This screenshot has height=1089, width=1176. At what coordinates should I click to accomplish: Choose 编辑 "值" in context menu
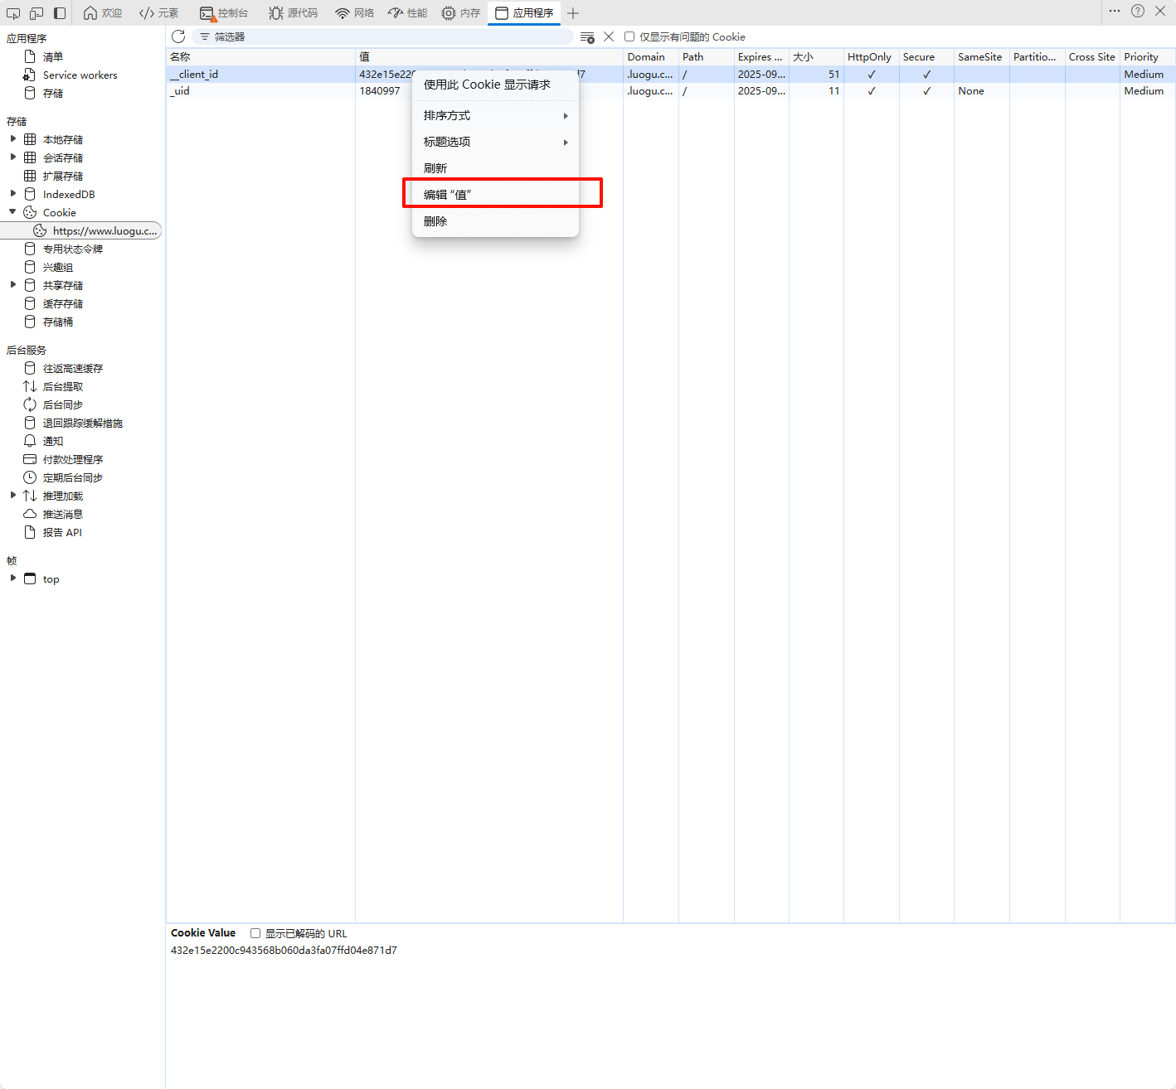tap(448, 195)
